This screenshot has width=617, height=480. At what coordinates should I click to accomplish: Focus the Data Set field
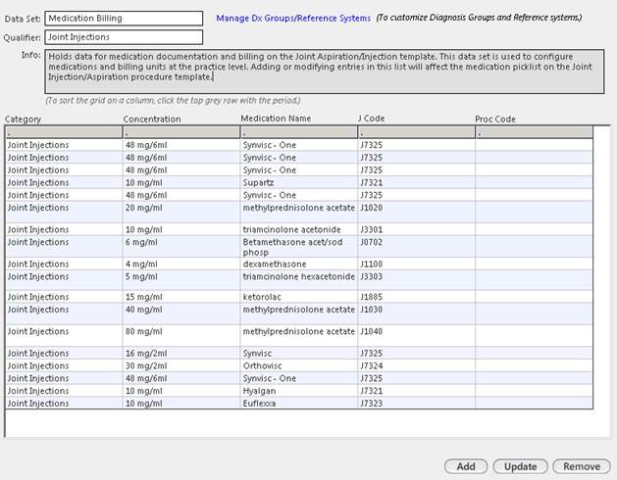coord(124,19)
